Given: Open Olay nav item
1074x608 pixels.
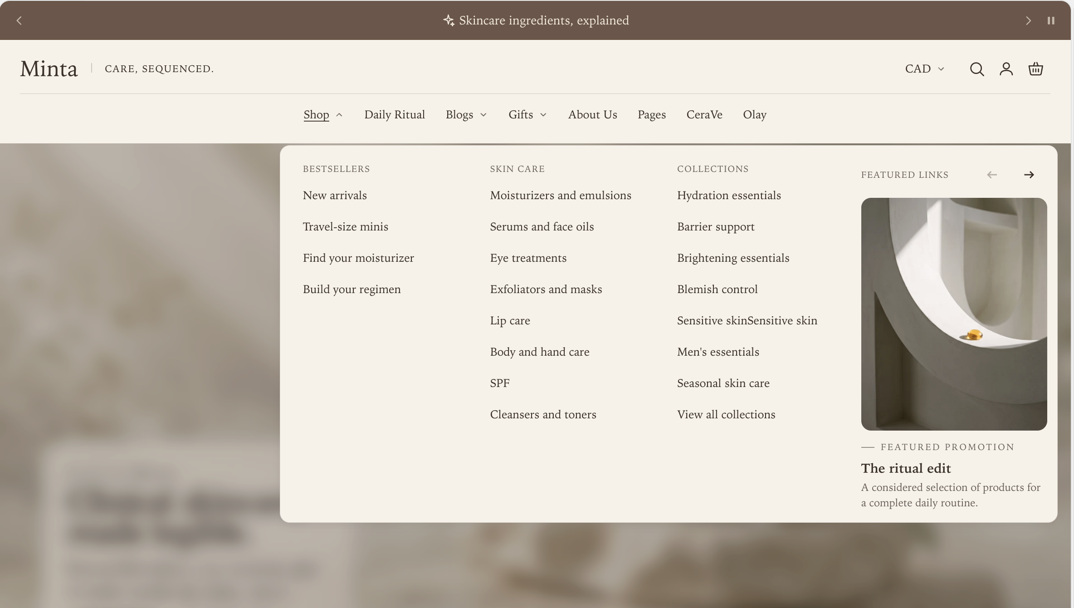Looking at the screenshot, I should click(x=755, y=115).
